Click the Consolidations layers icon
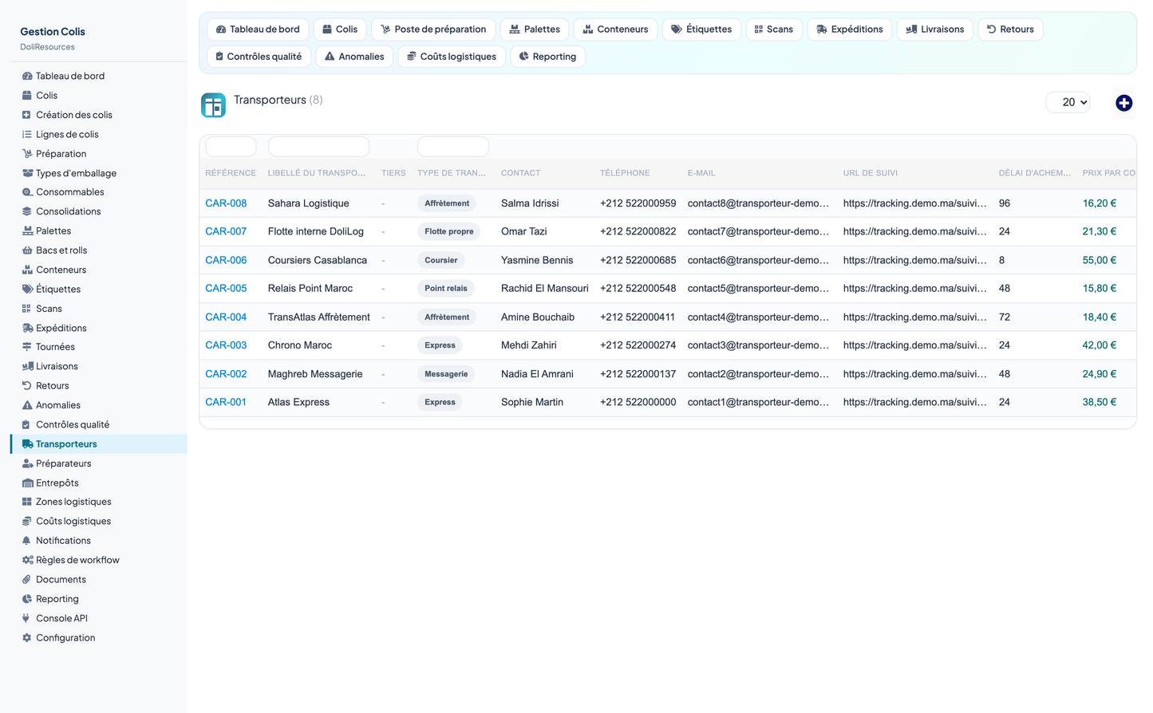The image size is (1153, 713). [27, 211]
